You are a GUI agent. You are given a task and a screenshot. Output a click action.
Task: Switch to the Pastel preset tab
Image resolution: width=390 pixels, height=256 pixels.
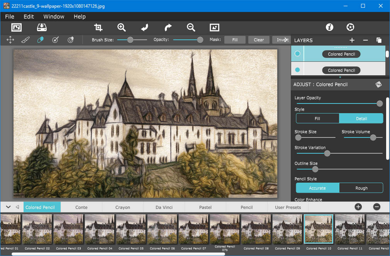[x=205, y=207]
